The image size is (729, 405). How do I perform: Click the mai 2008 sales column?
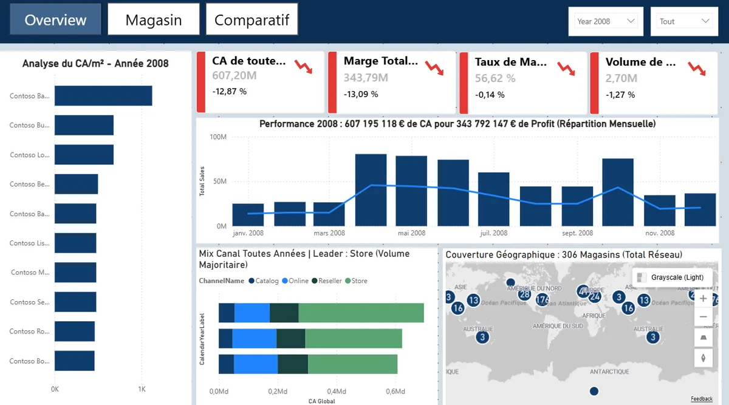(x=411, y=191)
